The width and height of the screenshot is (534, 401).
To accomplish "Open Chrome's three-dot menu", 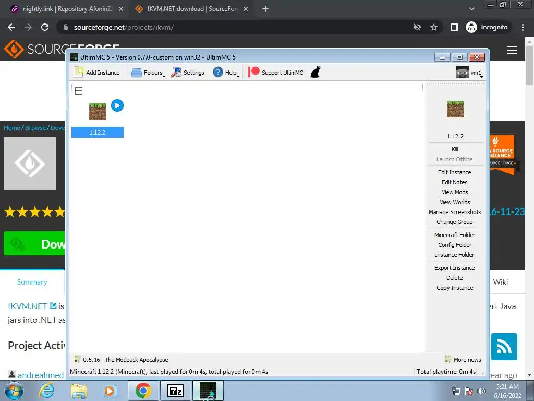I will coord(523,27).
